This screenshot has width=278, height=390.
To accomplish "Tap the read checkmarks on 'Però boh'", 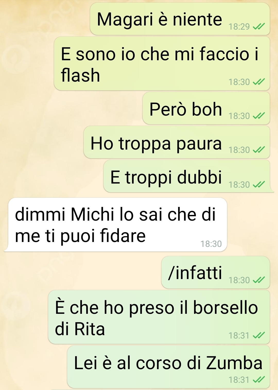I will pyautogui.click(x=259, y=116).
